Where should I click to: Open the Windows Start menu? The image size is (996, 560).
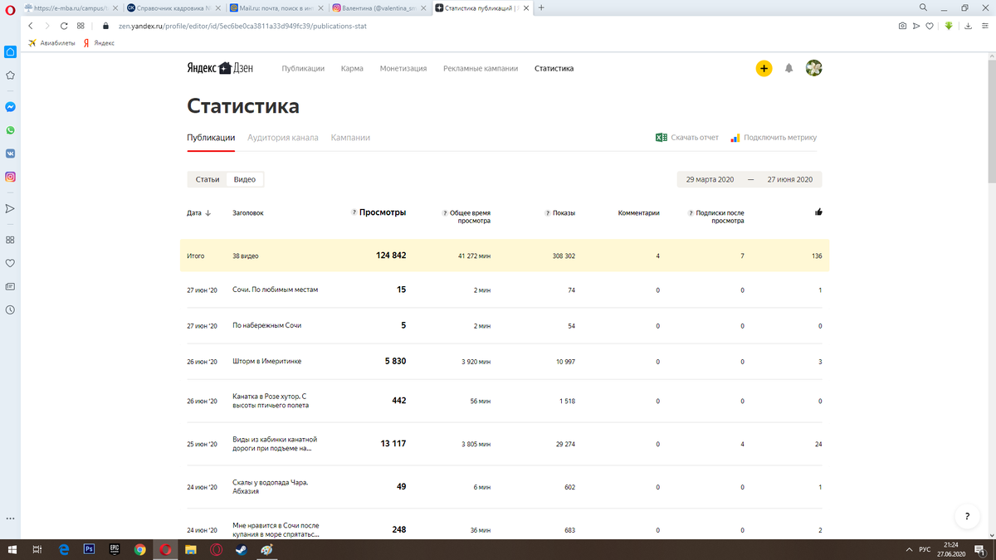point(12,549)
